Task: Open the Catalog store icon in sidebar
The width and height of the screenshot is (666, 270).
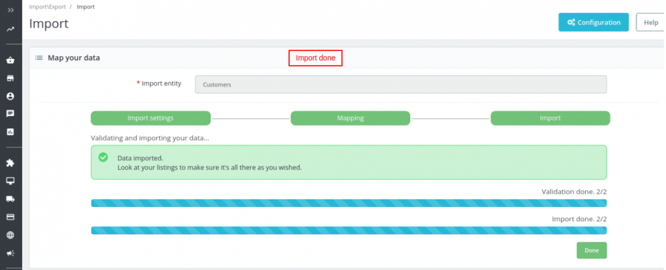Action: tap(10, 78)
